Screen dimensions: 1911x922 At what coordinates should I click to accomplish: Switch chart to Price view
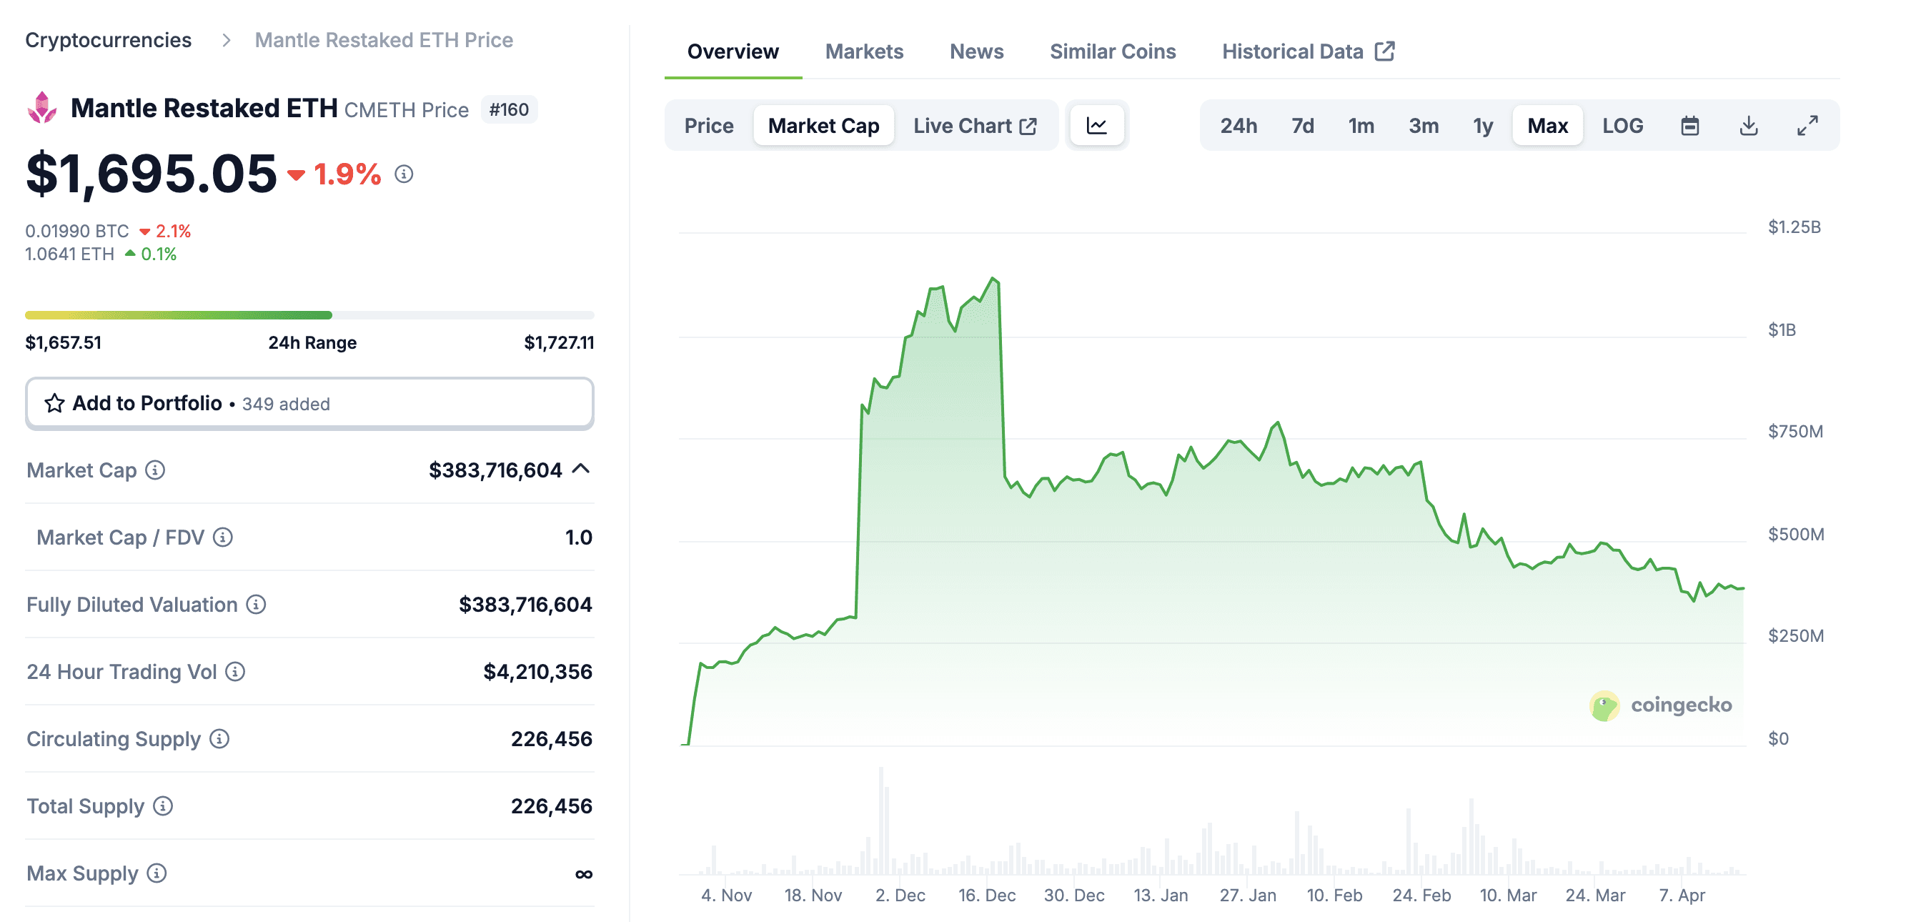pos(708,125)
